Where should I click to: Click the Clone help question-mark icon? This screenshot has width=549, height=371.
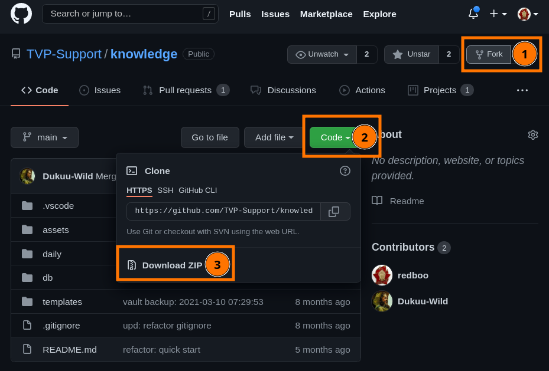pos(345,171)
